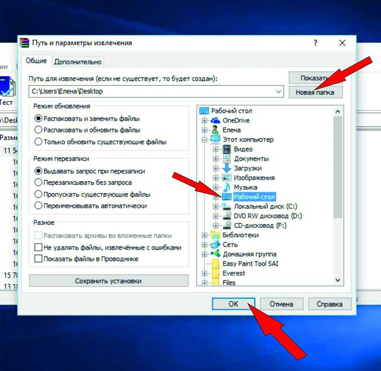Click the Этот компьютер monitor icon
Viewport: 381px width, 371px height.
[x=215, y=139]
